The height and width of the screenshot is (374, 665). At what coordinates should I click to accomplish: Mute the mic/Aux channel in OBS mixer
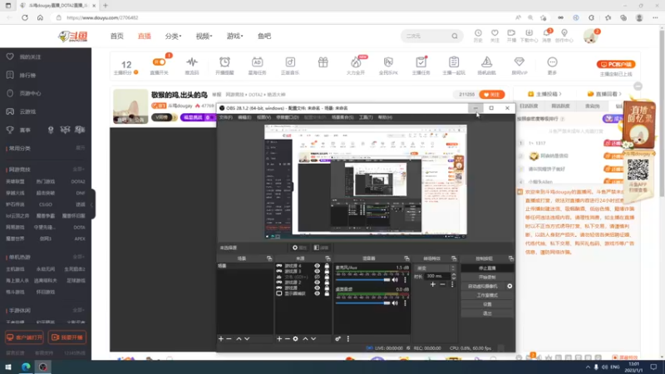point(396,280)
